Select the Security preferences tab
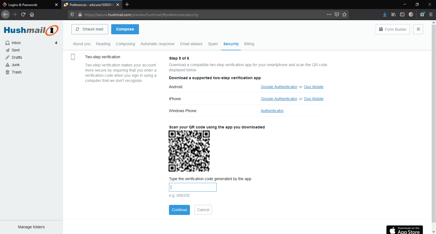436x234 pixels. [231, 44]
